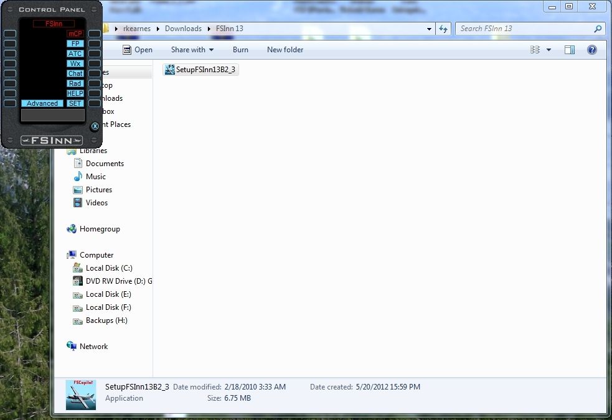The image size is (612, 420).
Task: Expand the arrow after Downloads in the breadcrumb
Action: pyautogui.click(x=209, y=29)
